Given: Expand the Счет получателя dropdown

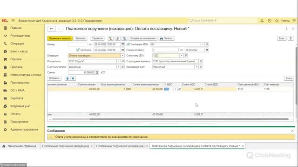Looking at the screenshot, I should tap(119, 67).
